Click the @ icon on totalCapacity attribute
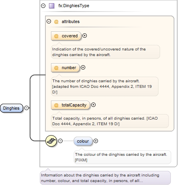Viewport: 178px width, 186px height. pyautogui.click(x=56, y=105)
